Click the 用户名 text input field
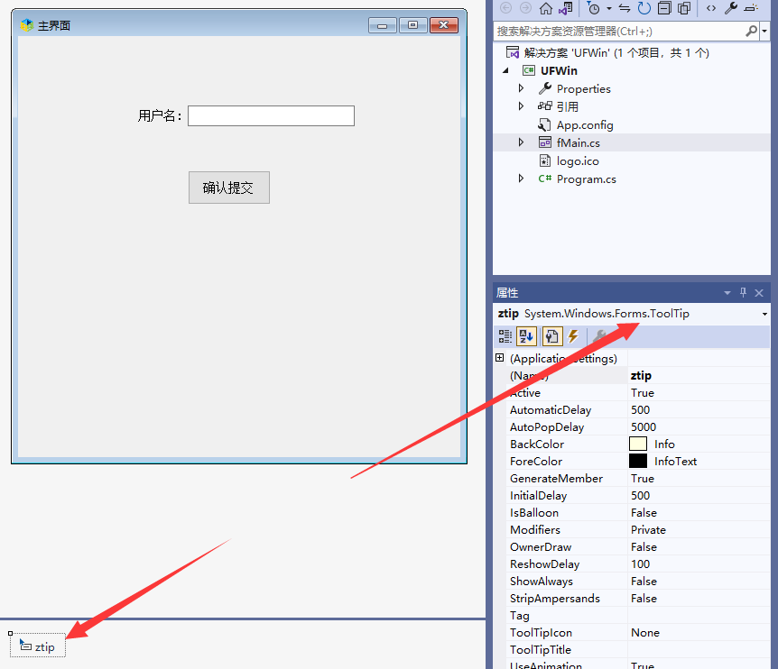The height and width of the screenshot is (669, 778). pyautogui.click(x=271, y=116)
